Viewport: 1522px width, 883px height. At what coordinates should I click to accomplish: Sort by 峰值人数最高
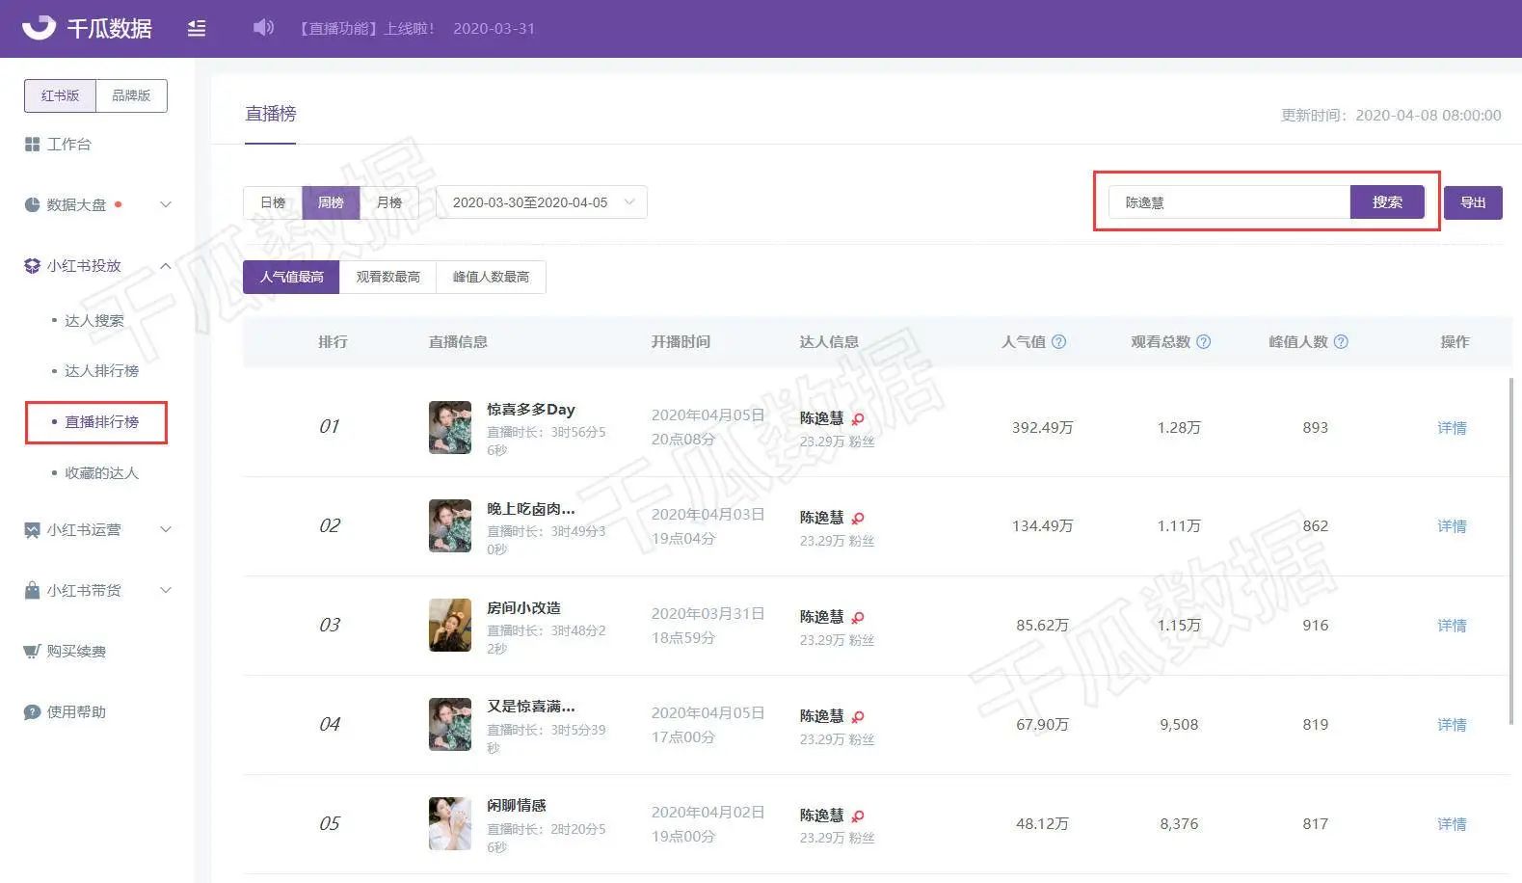491,277
